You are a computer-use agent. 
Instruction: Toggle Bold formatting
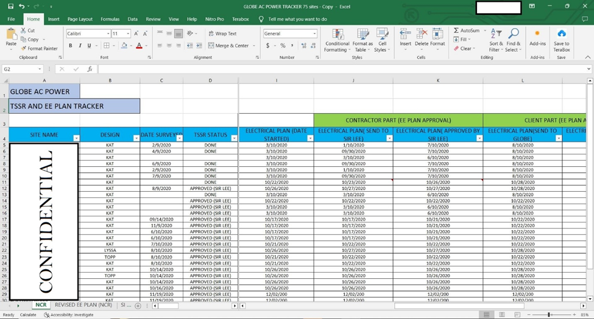pos(71,46)
